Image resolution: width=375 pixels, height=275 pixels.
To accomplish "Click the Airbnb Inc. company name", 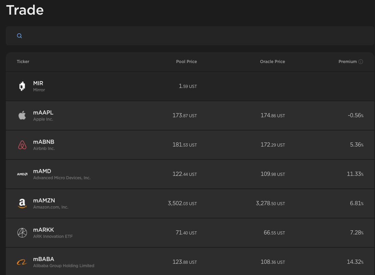I will (44, 149).
